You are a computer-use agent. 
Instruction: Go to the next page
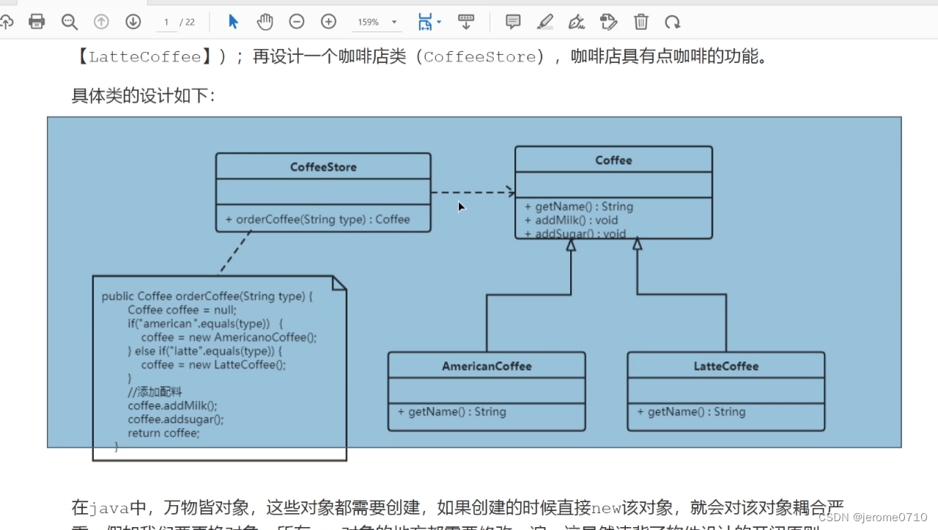(133, 22)
